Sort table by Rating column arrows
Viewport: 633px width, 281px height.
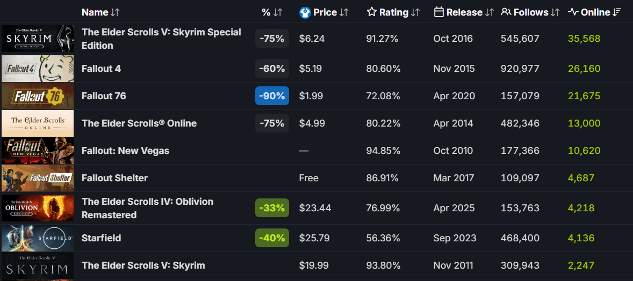click(415, 12)
